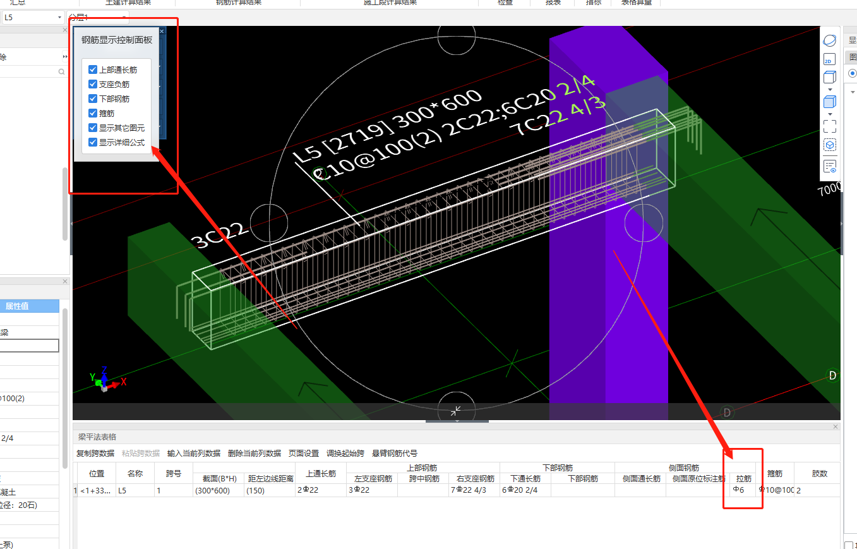This screenshot has height=549, width=857.
Task: Tick the checkbox at bottom right corner
Action: [x=849, y=545]
